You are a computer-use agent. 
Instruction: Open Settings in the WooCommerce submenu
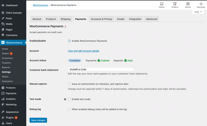(x=6, y=72)
